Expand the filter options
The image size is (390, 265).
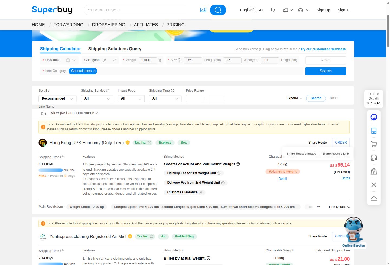point(294,98)
